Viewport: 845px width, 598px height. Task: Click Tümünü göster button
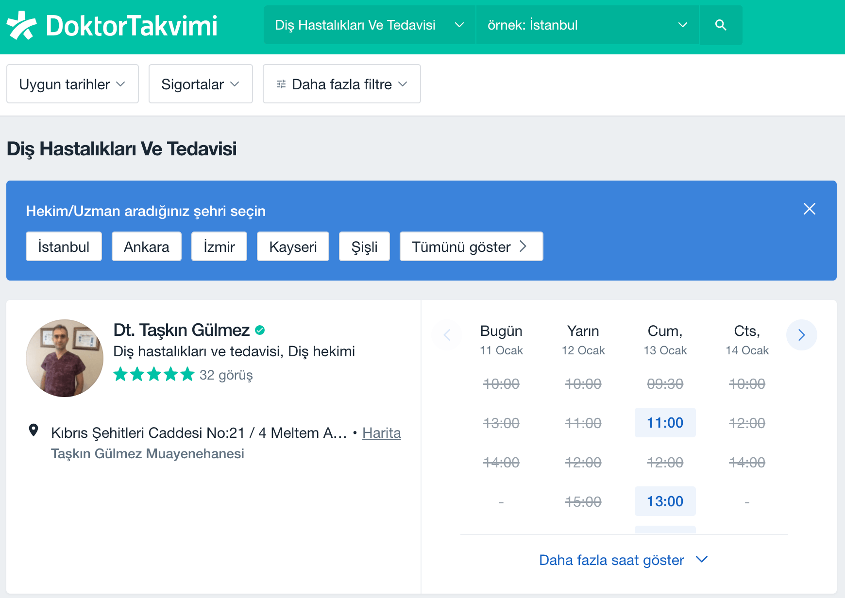471,247
